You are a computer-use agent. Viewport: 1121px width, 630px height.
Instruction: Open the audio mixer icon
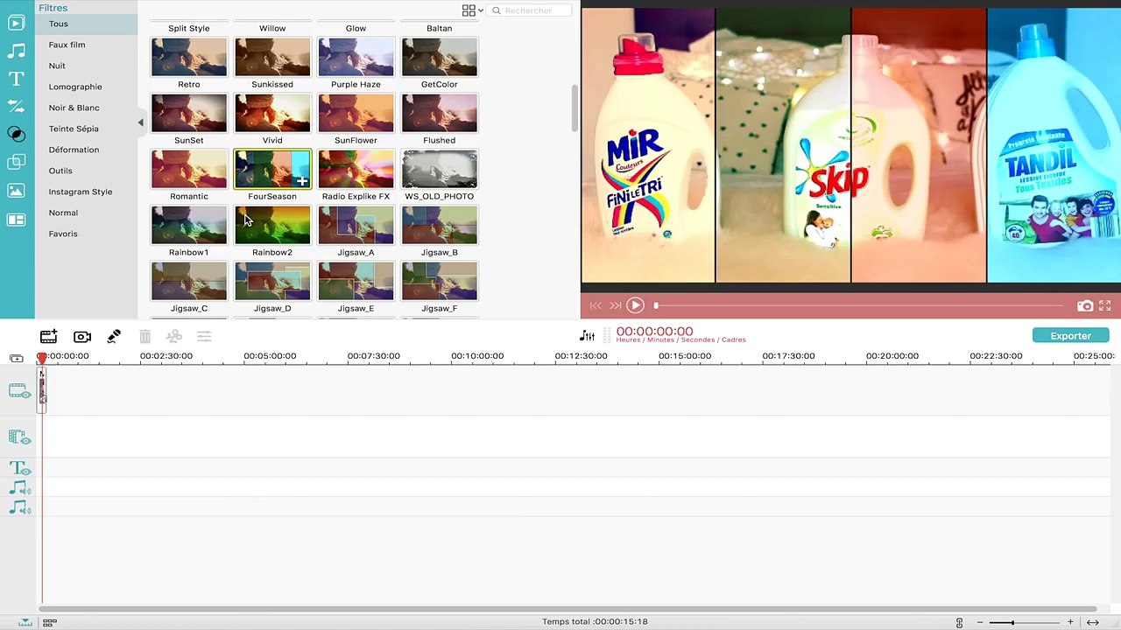click(x=587, y=336)
